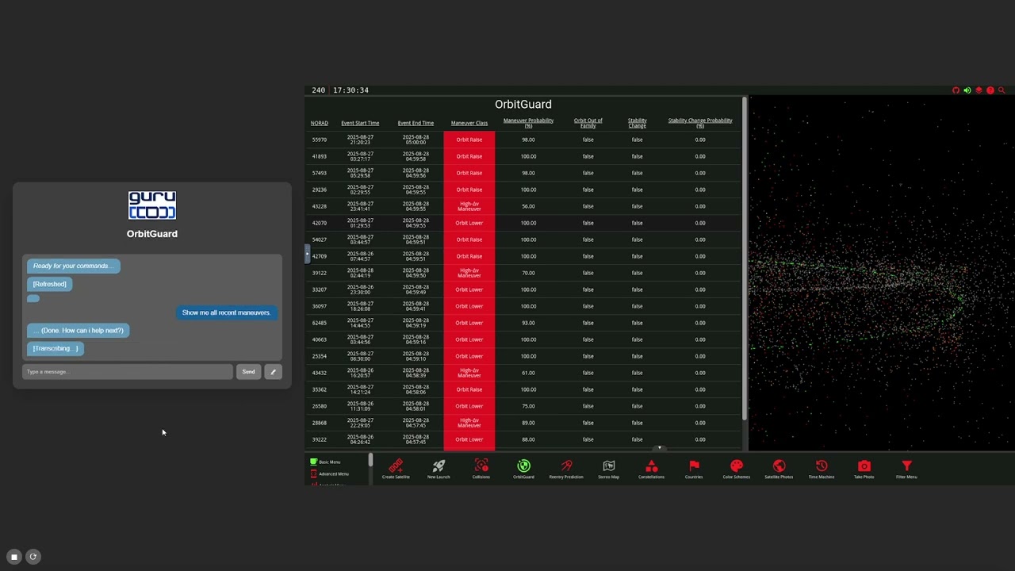Viewport: 1015px width, 571px height.
Task: Click the menu list scrollbar at bottom left
Action: (370, 460)
